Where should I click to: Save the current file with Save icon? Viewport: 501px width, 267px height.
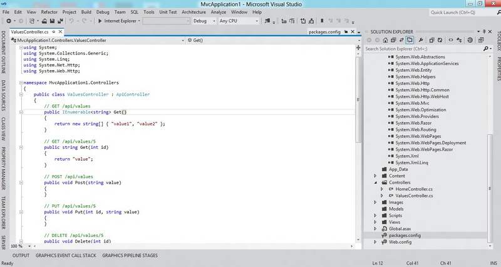52,21
